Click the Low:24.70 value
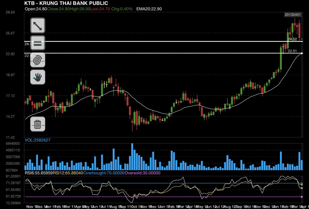Image resolution: width=309 pixels, height=209 pixels. pos(100,9)
